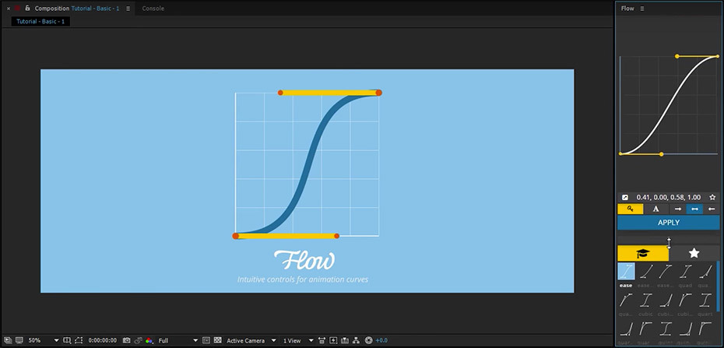Click the star icon next to curve values
This screenshot has width=724, height=348.
coord(712,198)
